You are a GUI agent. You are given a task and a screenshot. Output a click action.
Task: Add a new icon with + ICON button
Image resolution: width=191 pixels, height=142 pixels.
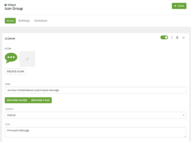179,6
